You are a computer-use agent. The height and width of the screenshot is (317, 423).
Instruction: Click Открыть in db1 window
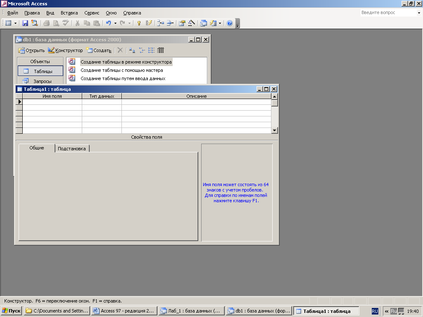(x=31, y=50)
